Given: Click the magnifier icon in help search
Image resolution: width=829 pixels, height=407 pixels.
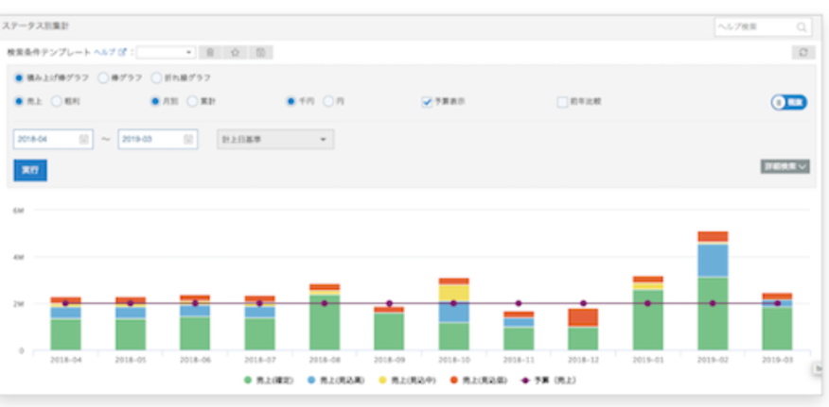Looking at the screenshot, I should tap(802, 27).
